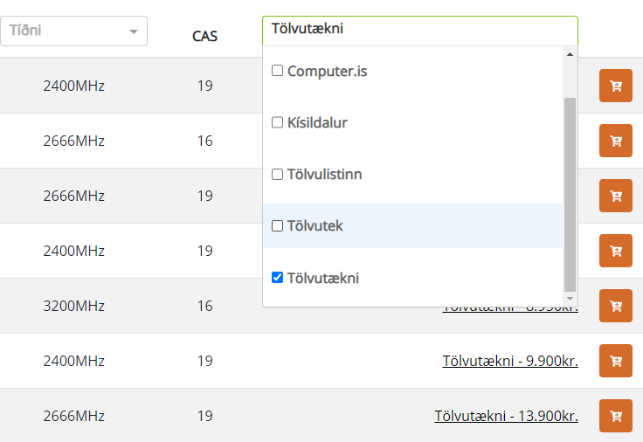643x442 pixels.
Task: Uncheck the Tölvutækni checkbox
Action: coord(278,278)
